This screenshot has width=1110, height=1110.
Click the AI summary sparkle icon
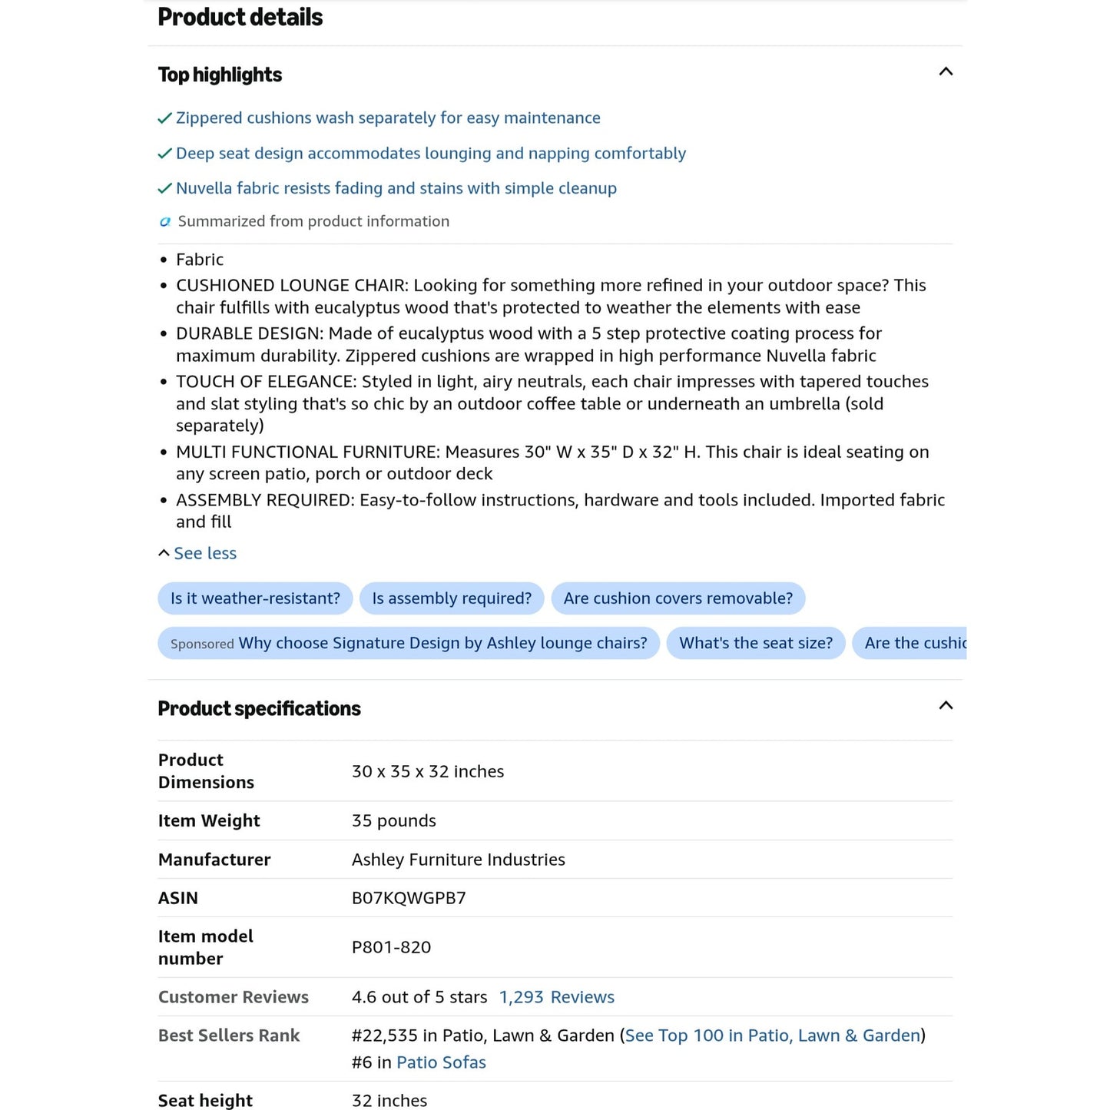164,221
